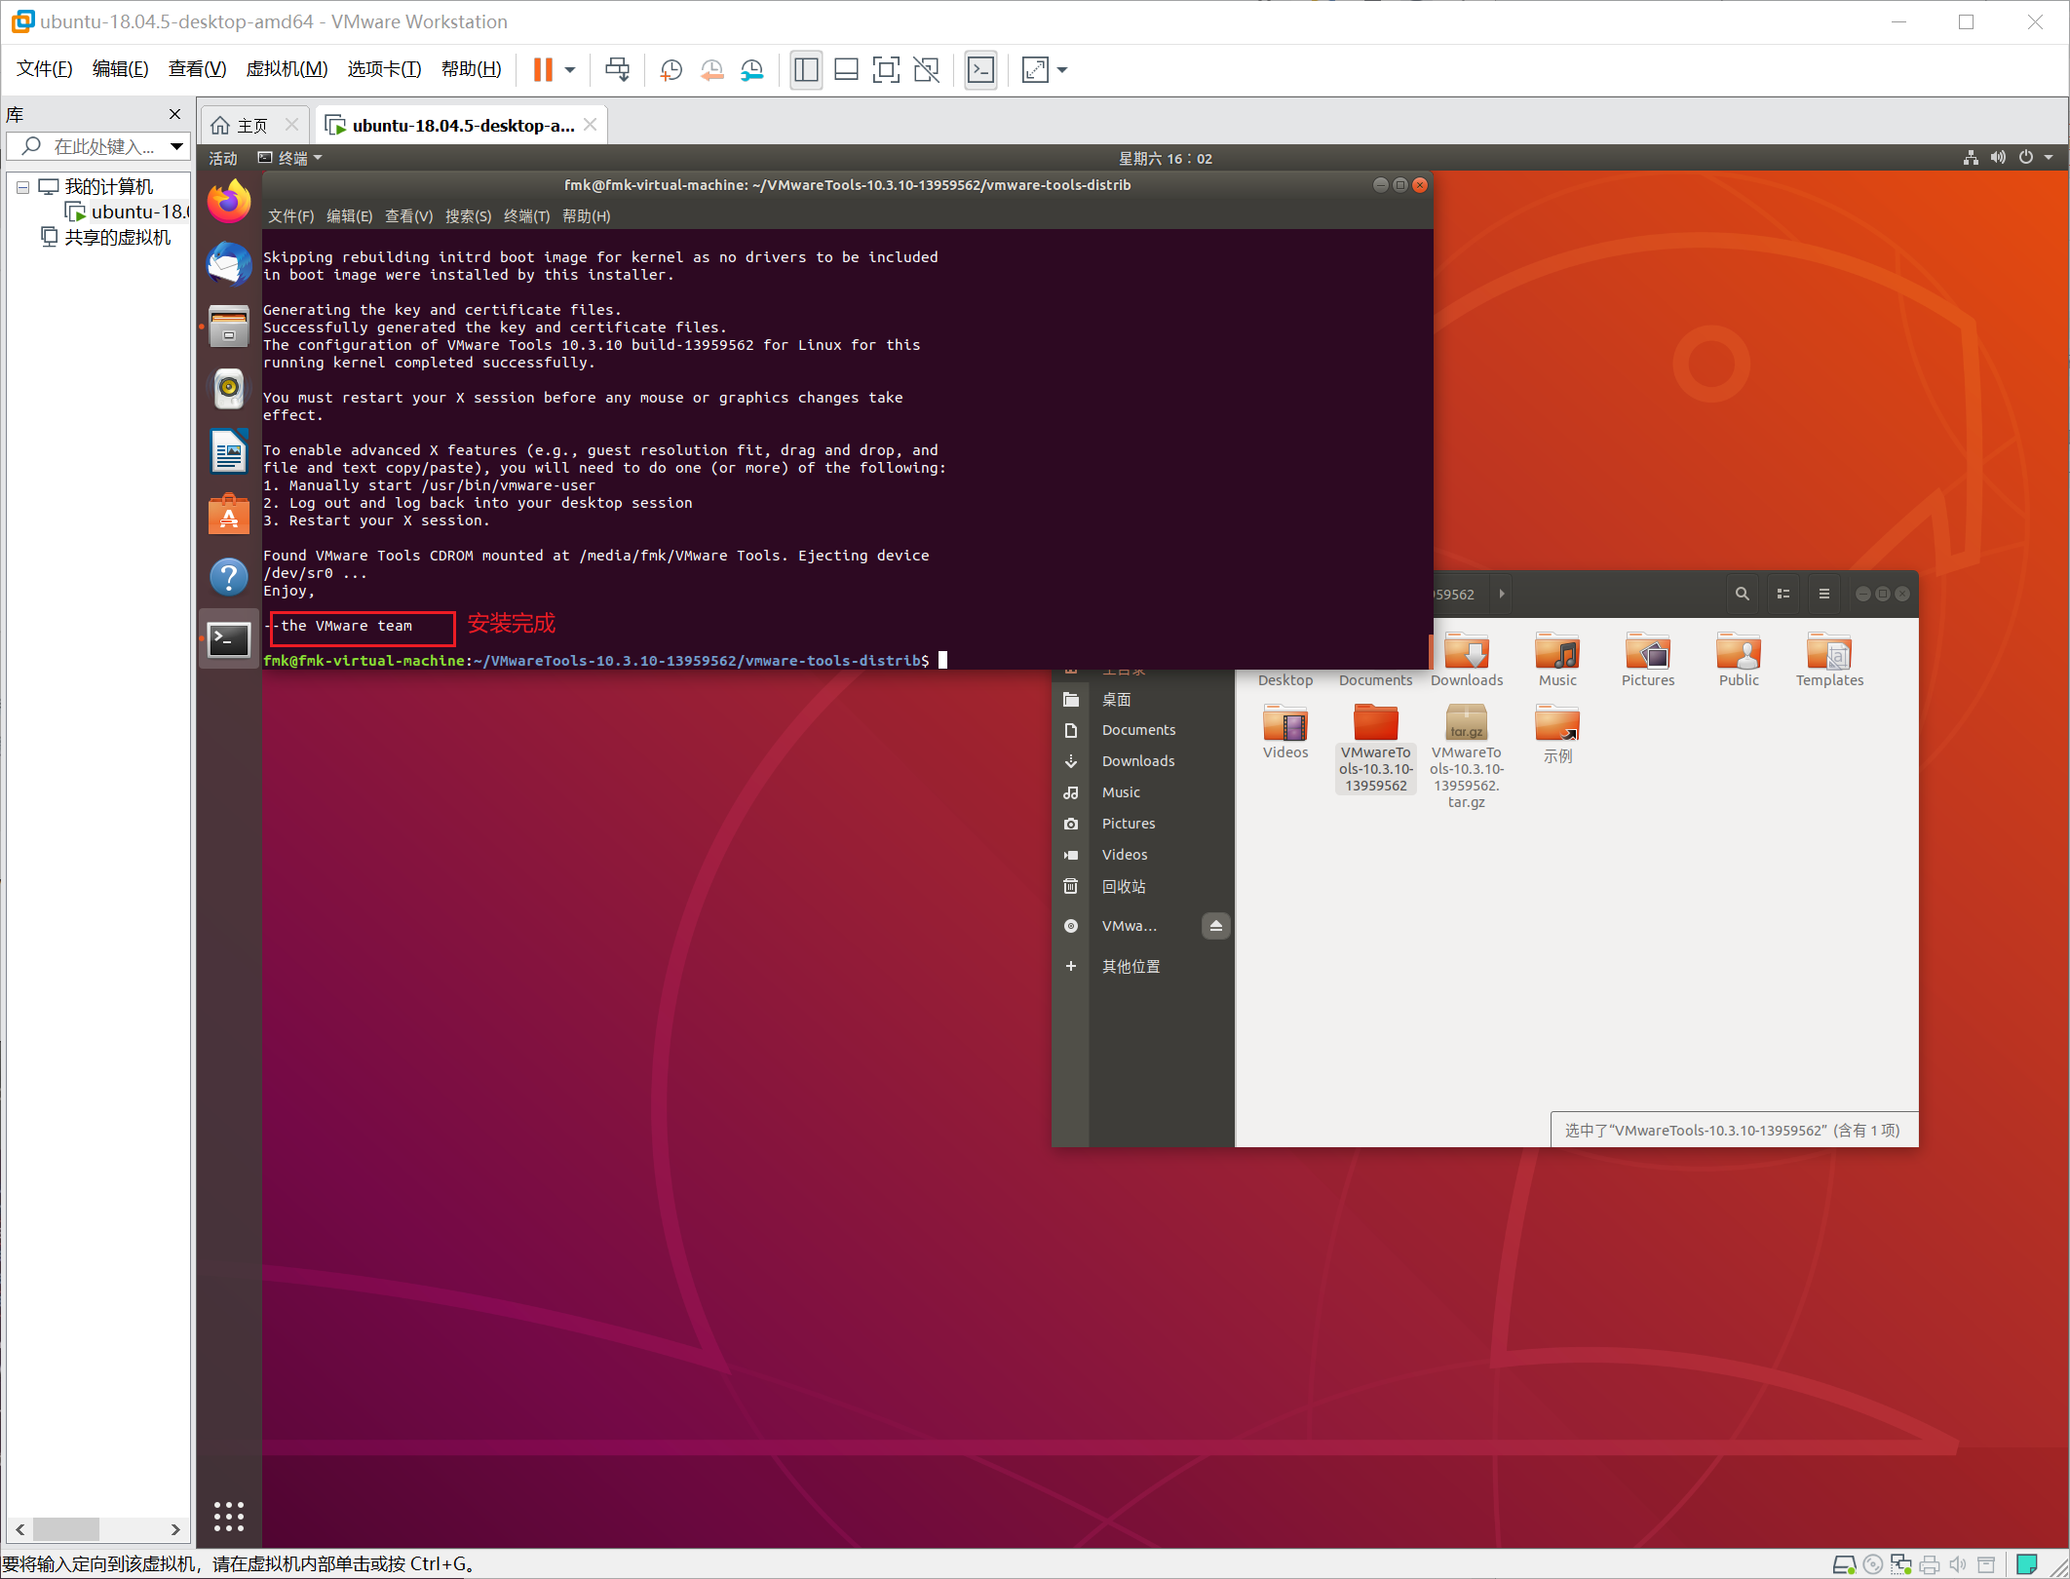Open the power options dropdown beside the pause button
The image size is (2070, 1579).
tap(570, 69)
